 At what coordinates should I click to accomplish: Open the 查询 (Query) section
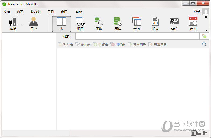click(137, 24)
